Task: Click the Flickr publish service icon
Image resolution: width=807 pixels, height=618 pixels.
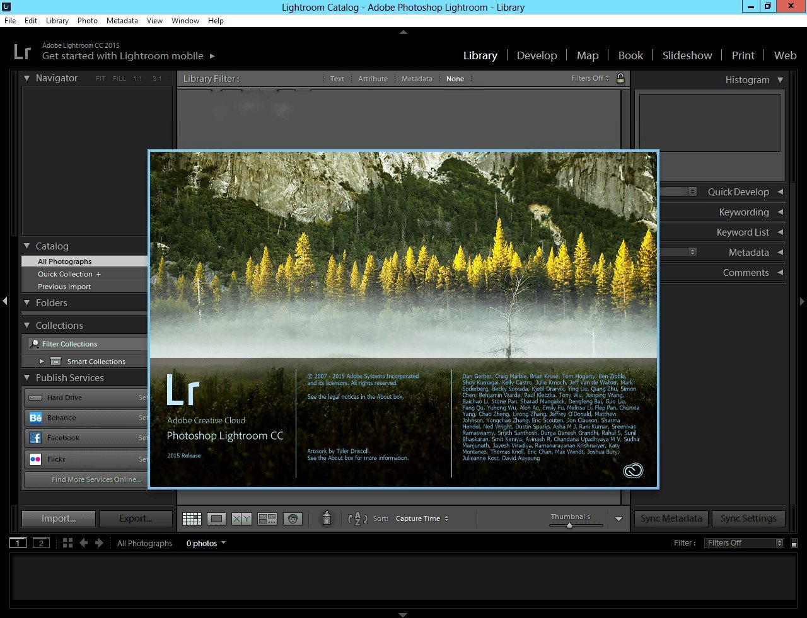Action: (36, 459)
